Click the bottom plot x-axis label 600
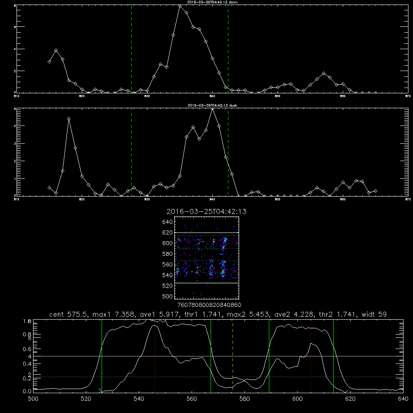Image resolution: width=413 pixels, height=413 pixels. click(x=297, y=399)
